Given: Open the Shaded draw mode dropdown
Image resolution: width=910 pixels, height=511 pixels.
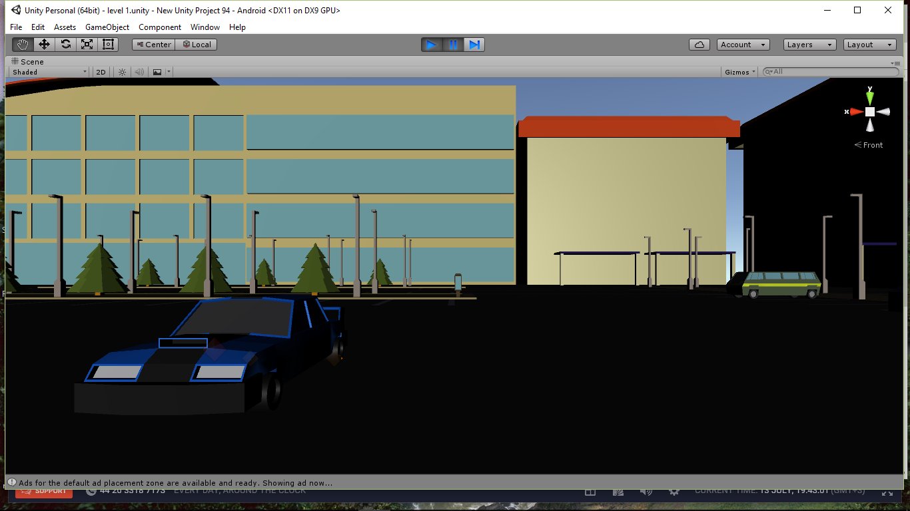Looking at the screenshot, I should (47, 71).
